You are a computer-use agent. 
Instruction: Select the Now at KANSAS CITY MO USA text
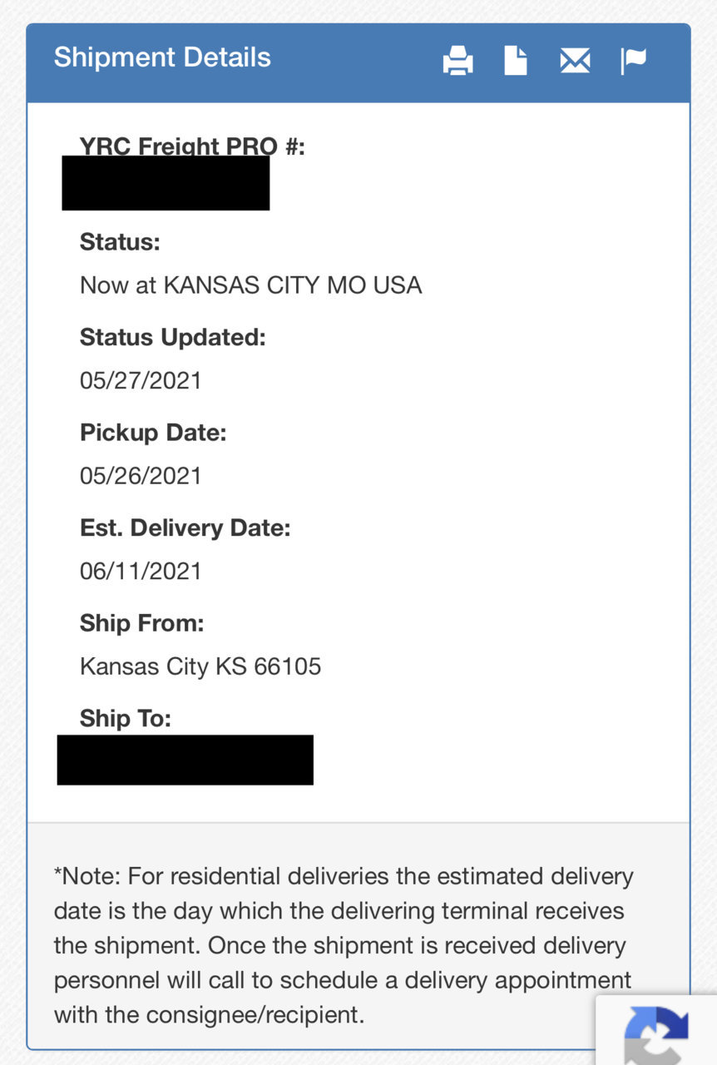click(251, 285)
